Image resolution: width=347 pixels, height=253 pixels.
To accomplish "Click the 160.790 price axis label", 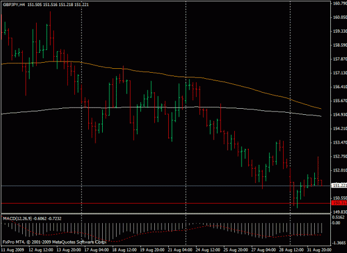I will click(x=340, y=3).
